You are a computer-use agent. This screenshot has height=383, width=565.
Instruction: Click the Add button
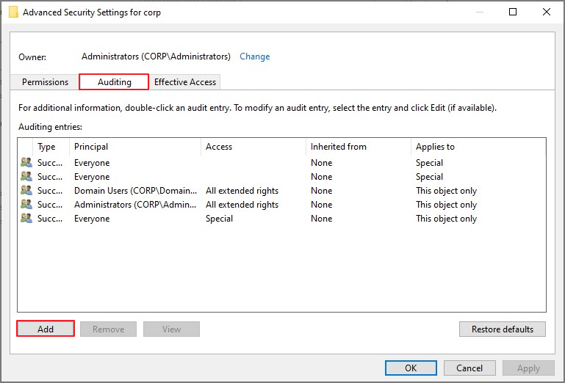click(46, 329)
